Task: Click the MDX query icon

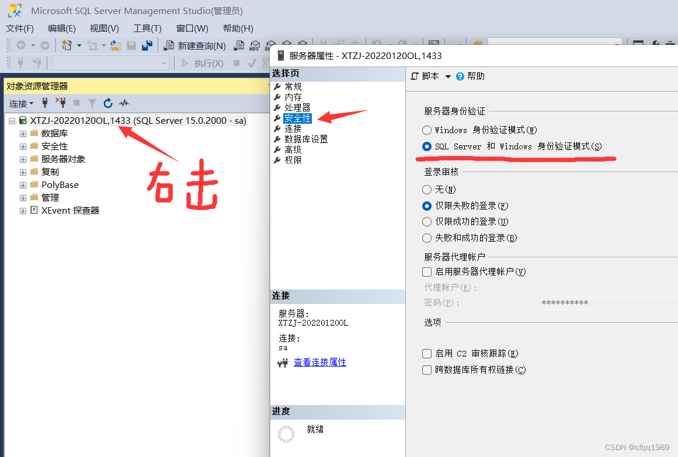Action: pyautogui.click(x=255, y=46)
